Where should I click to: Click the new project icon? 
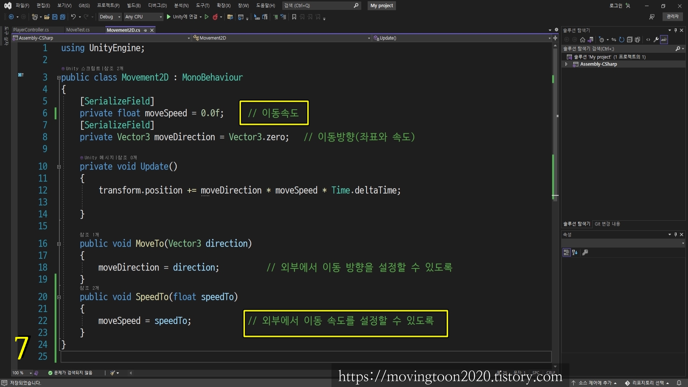[x=35, y=17]
